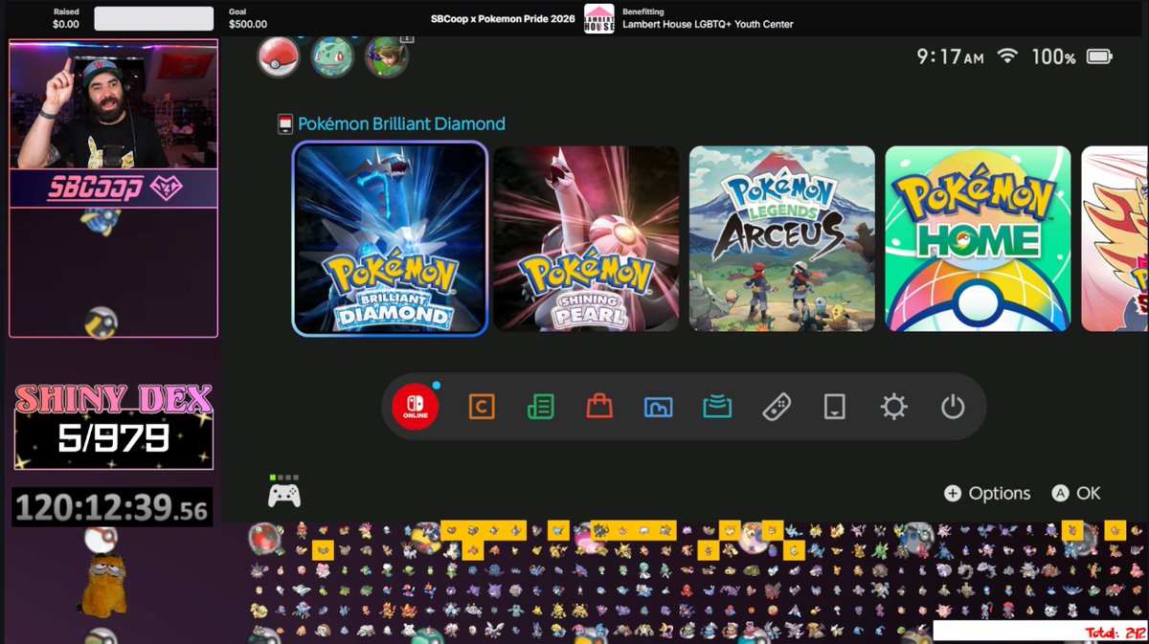
Task: Open Controllers icon
Action: click(x=777, y=408)
